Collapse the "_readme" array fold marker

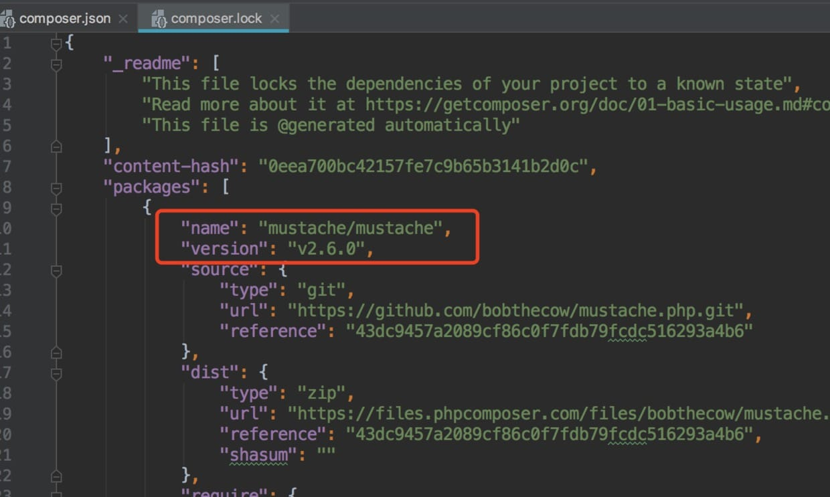pyautogui.click(x=56, y=64)
